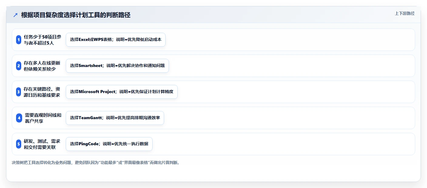427x188 pixels.
Task: Click step number 5 badge
Action: point(18,144)
